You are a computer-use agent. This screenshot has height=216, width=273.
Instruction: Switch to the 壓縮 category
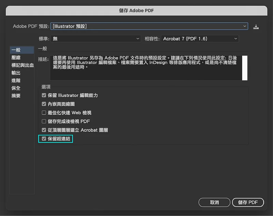22,57
